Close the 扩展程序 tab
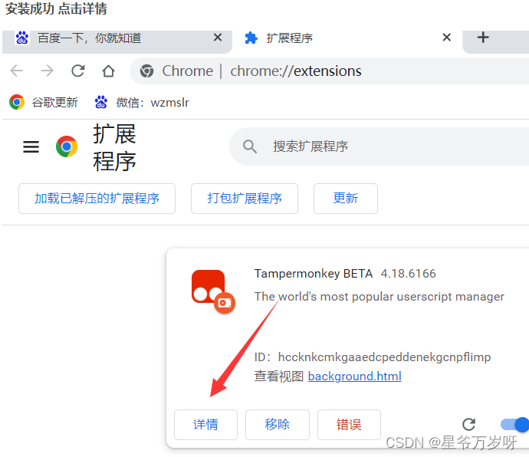The width and height of the screenshot is (529, 457). 447,37
